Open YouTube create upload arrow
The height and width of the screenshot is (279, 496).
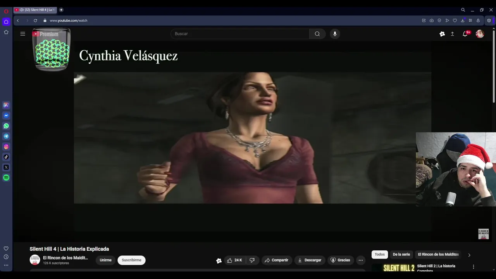click(x=452, y=34)
